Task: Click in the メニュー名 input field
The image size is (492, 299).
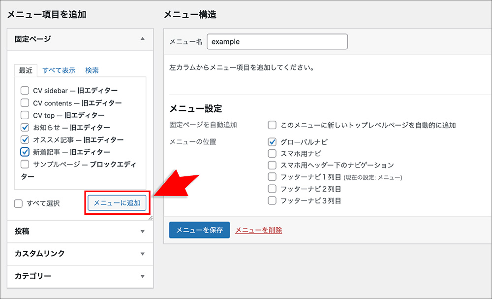Action: [x=277, y=41]
